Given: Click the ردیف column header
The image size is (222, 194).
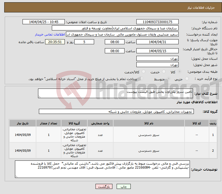Looking at the screenshot, I should 213,123.
